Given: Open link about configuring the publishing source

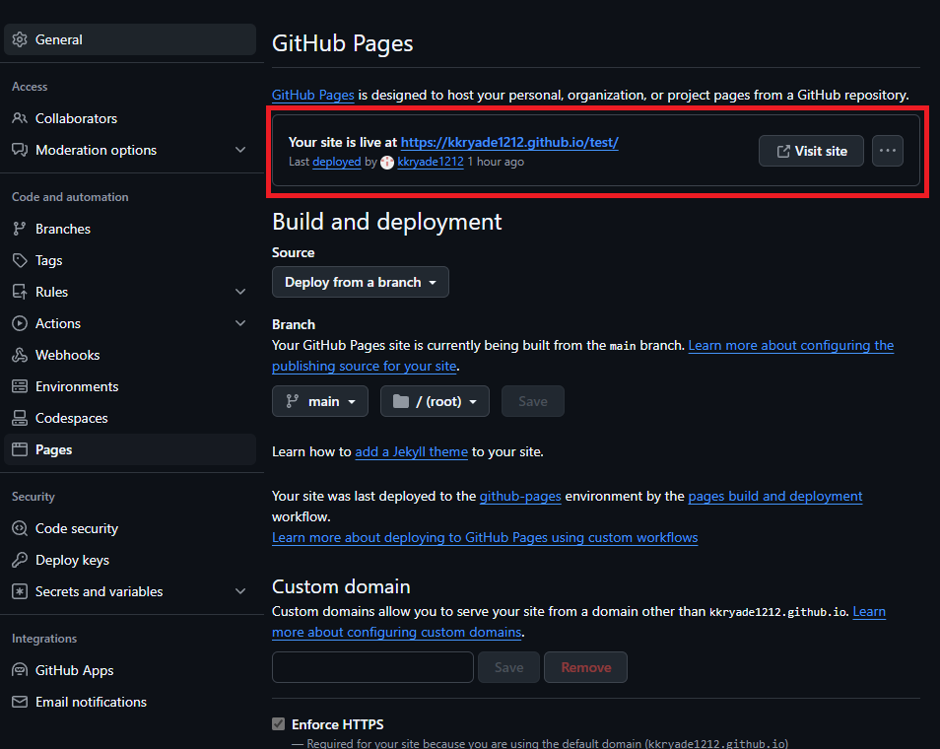Looking at the screenshot, I should pyautogui.click(x=791, y=345).
